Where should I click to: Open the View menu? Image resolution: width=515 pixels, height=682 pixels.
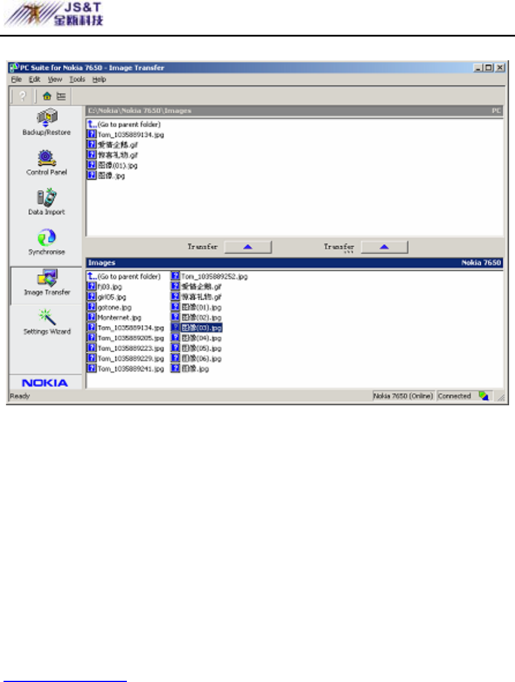55,80
